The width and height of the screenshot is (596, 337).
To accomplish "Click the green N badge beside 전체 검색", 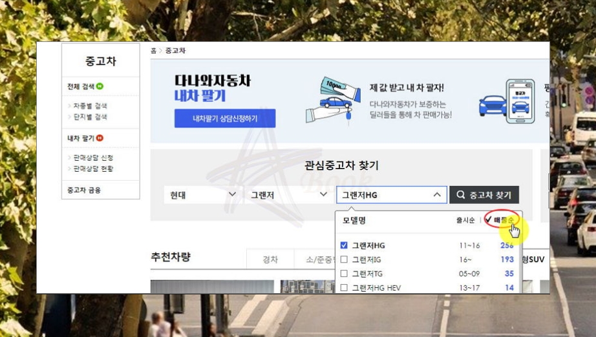I will pos(100,87).
